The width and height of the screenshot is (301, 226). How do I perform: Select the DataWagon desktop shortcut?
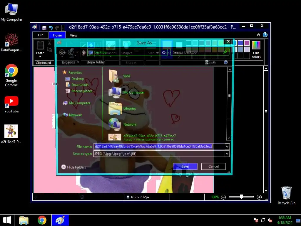coord(11,43)
